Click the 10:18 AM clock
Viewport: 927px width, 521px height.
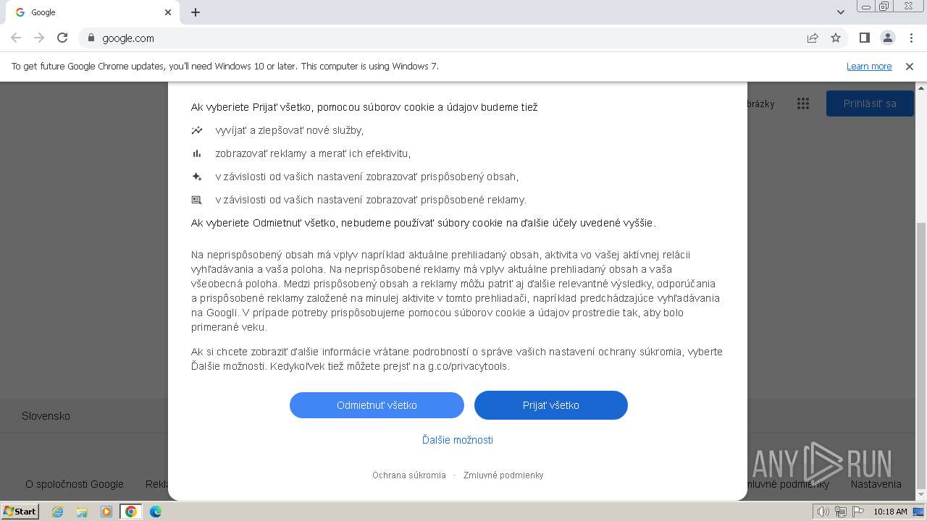(x=890, y=512)
